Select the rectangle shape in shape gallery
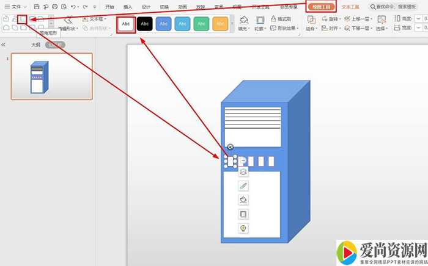 (22, 20)
